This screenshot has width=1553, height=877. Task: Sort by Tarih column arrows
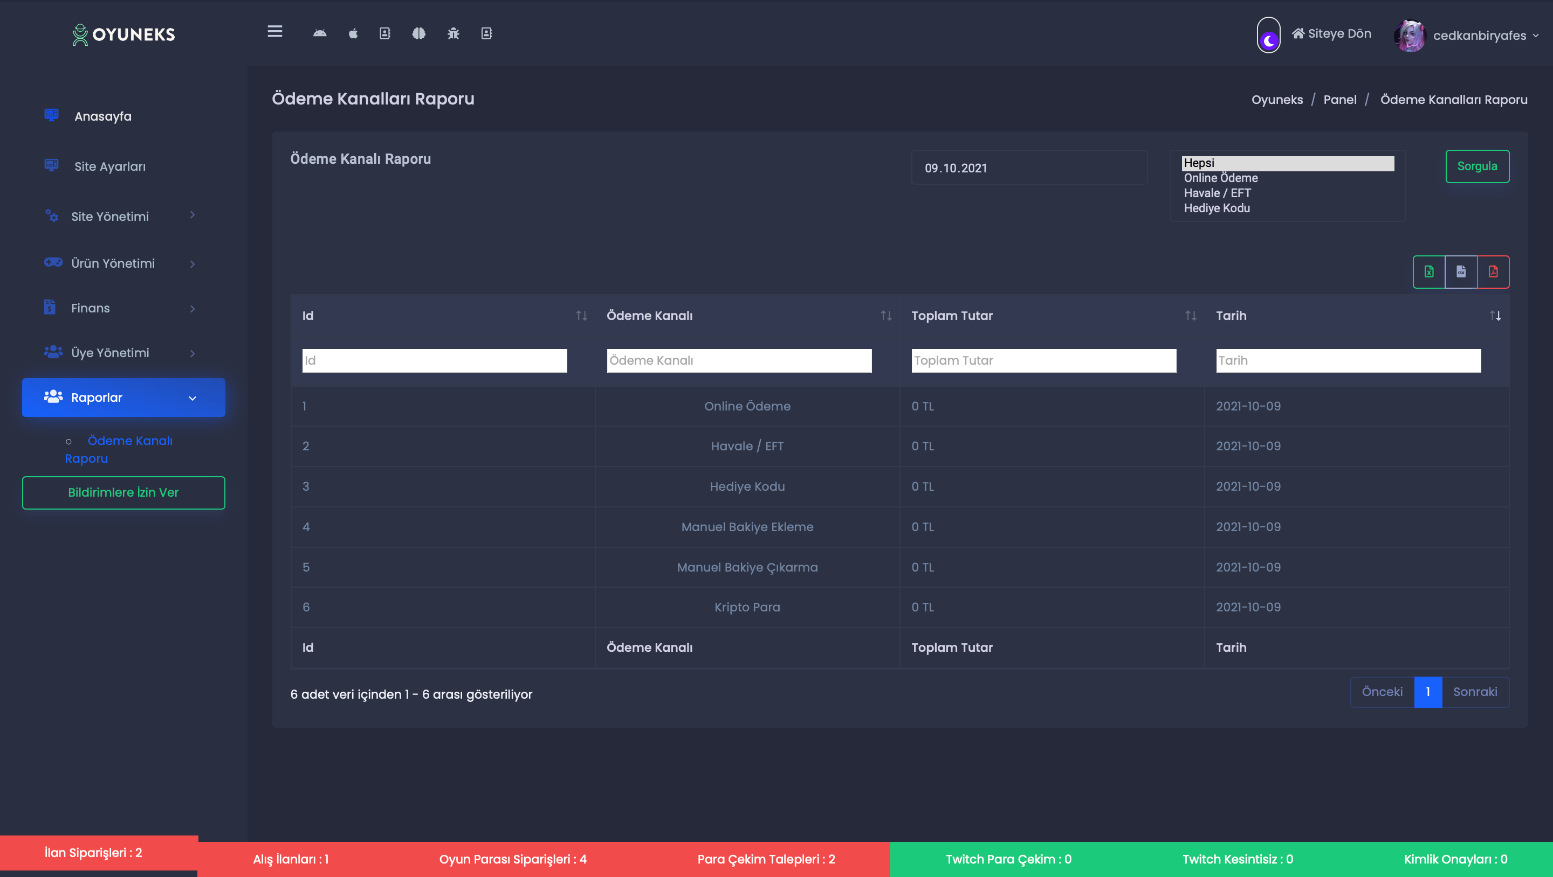click(x=1495, y=316)
